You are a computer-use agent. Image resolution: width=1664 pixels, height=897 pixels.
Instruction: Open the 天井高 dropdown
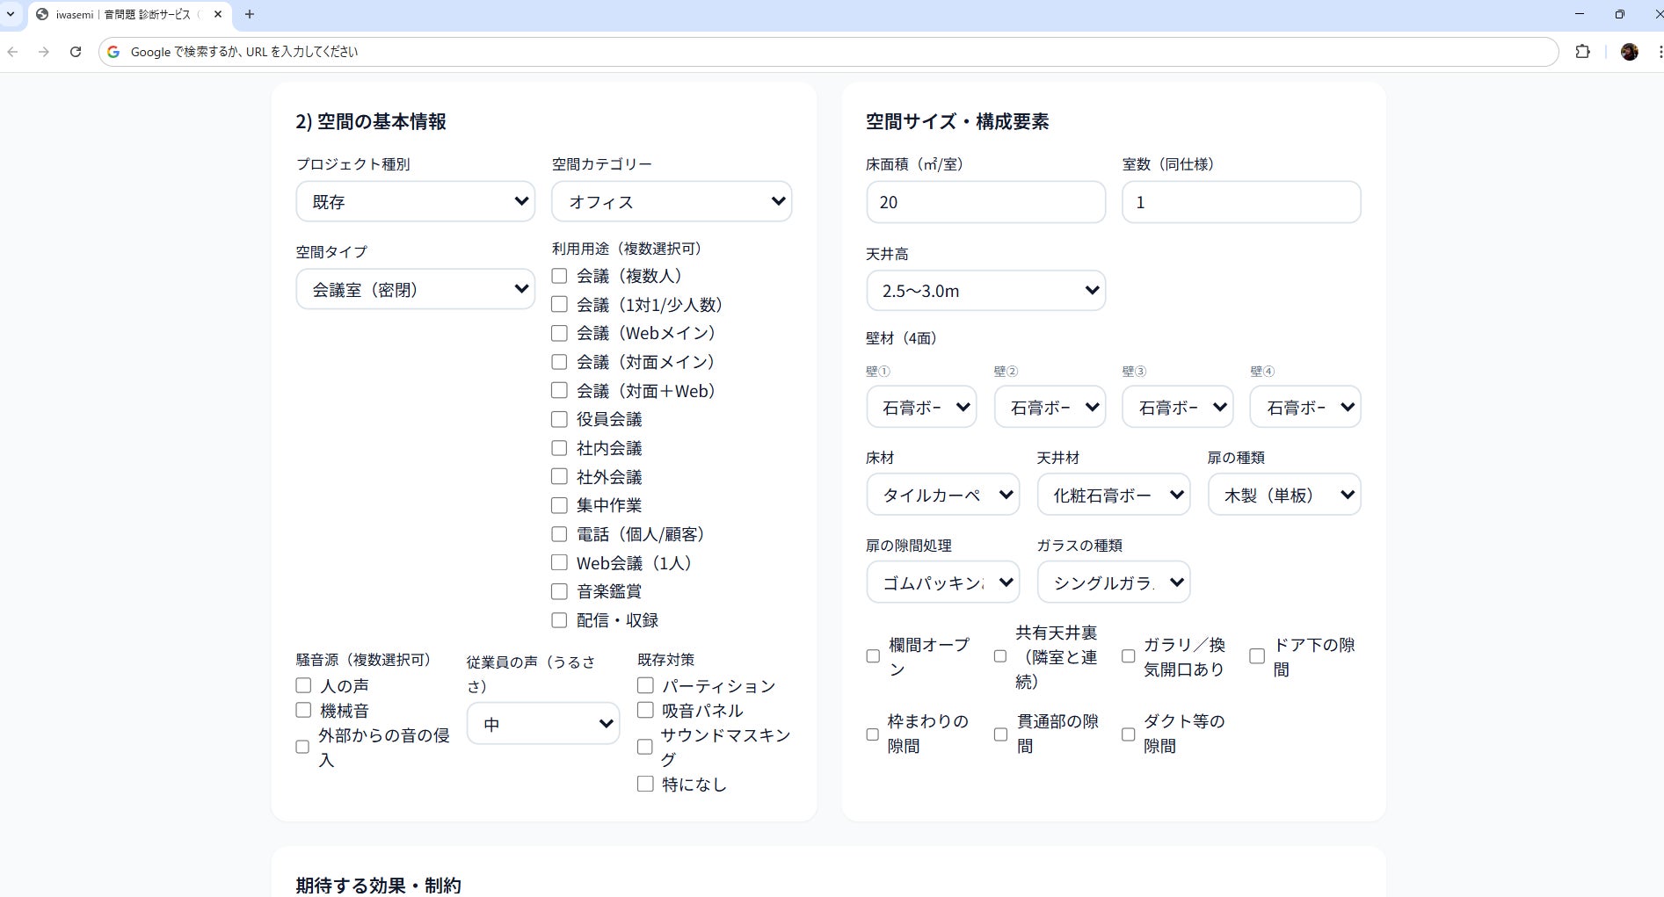point(985,291)
